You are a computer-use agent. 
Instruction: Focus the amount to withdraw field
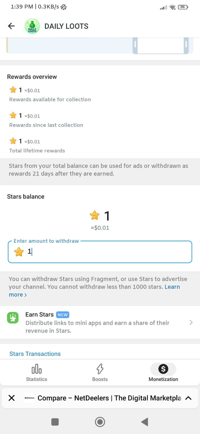pyautogui.click(x=100, y=252)
